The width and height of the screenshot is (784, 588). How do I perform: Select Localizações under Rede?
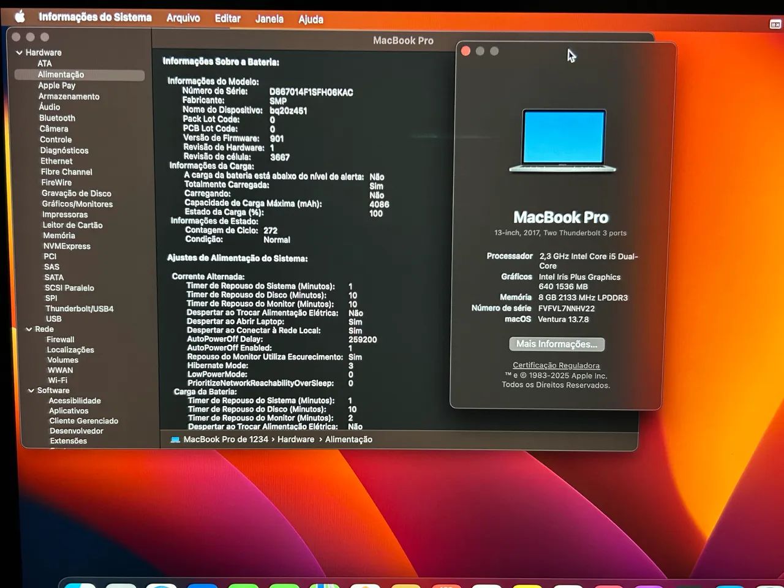point(70,350)
